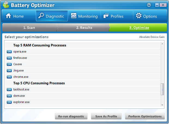Screen dimensions: 169x124
Task: Click the Home house icon
Action: click(x=8, y=16)
